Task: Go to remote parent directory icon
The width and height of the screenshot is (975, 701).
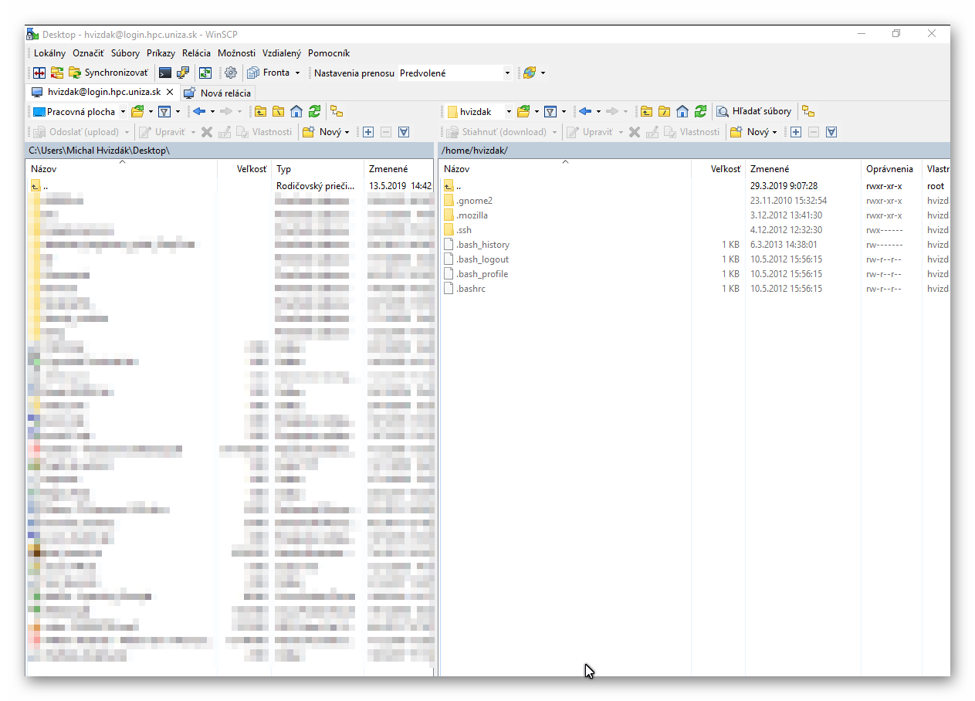Action: [x=647, y=112]
